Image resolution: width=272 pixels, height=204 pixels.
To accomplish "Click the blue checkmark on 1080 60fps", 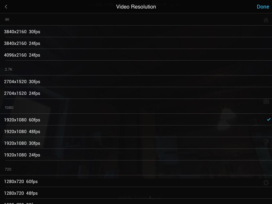I will 269,119.
